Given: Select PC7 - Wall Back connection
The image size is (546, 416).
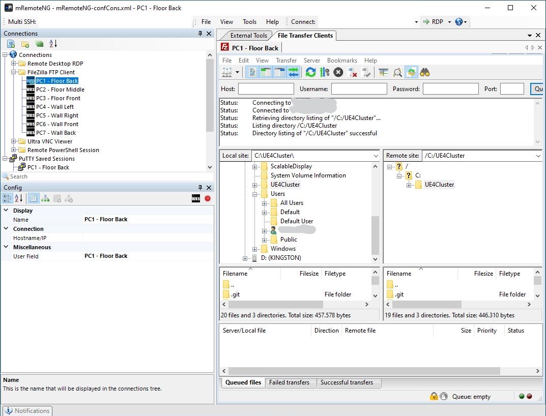Looking at the screenshot, I should click(55, 133).
